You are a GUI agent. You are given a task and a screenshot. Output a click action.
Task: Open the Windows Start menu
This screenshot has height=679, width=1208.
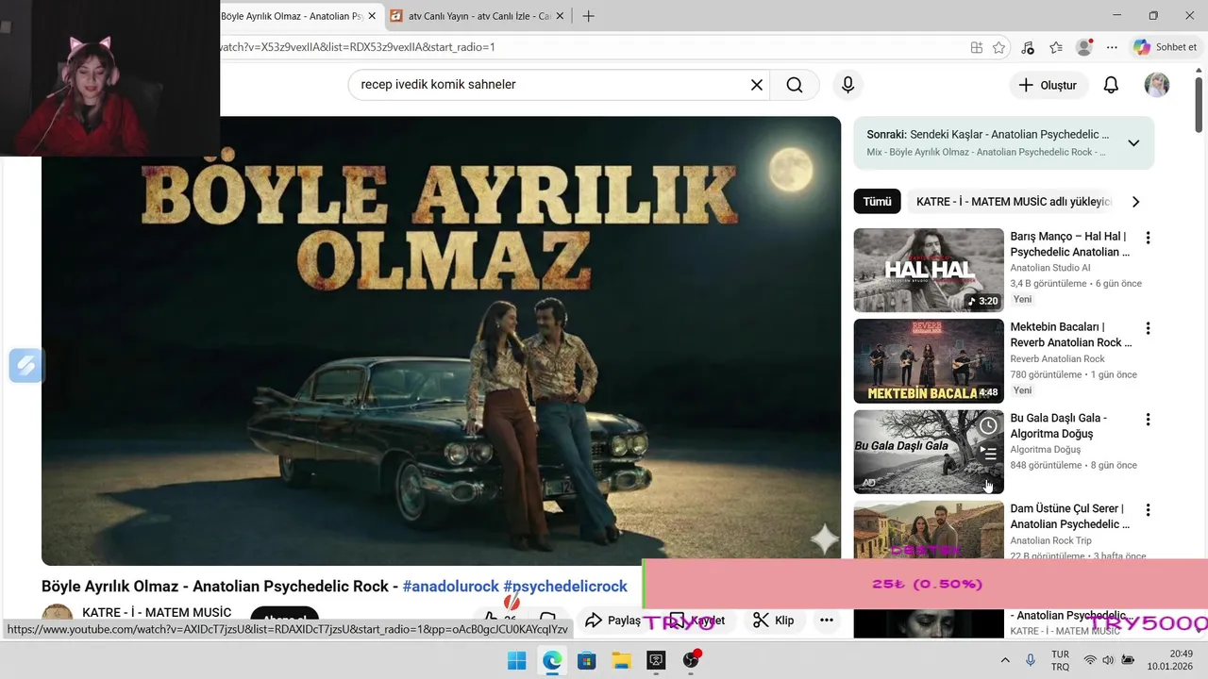(x=517, y=660)
